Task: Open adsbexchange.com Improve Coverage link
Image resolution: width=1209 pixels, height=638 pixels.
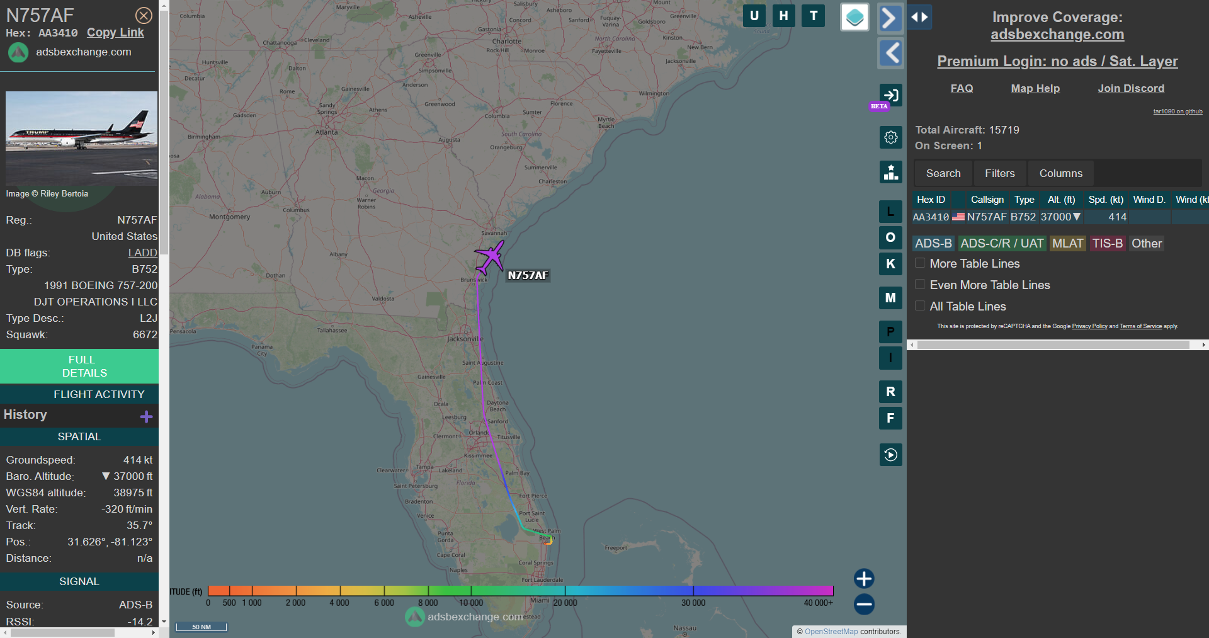Action: pos(1057,35)
